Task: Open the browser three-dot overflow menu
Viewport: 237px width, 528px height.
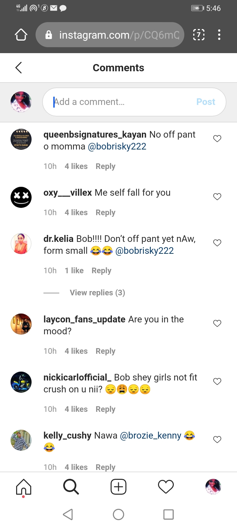Action: tap(219, 35)
